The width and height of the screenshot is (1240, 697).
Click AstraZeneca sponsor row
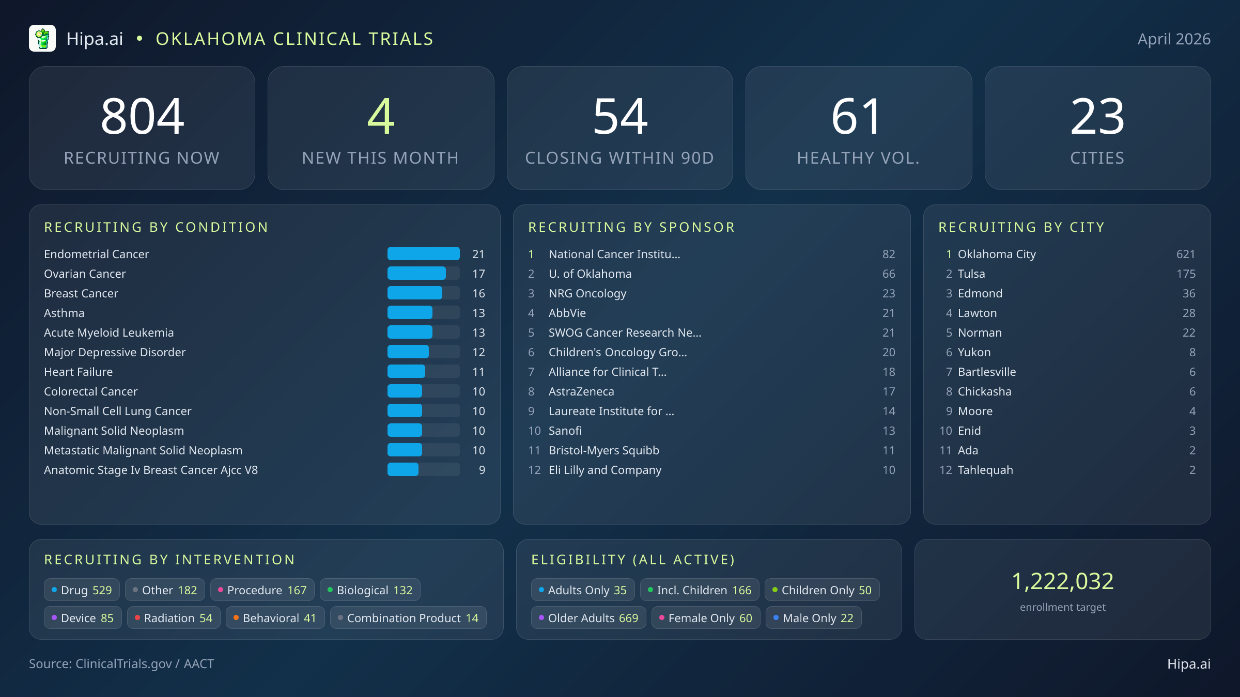point(711,391)
